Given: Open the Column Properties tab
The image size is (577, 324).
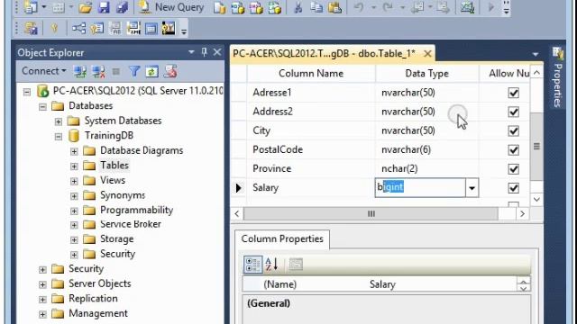Looking at the screenshot, I should pyautogui.click(x=282, y=238).
